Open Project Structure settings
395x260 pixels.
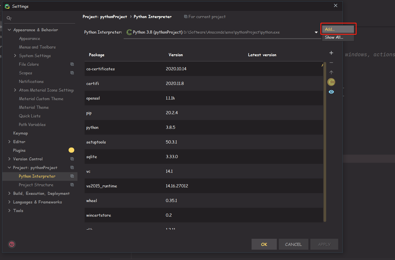pyautogui.click(x=36, y=185)
